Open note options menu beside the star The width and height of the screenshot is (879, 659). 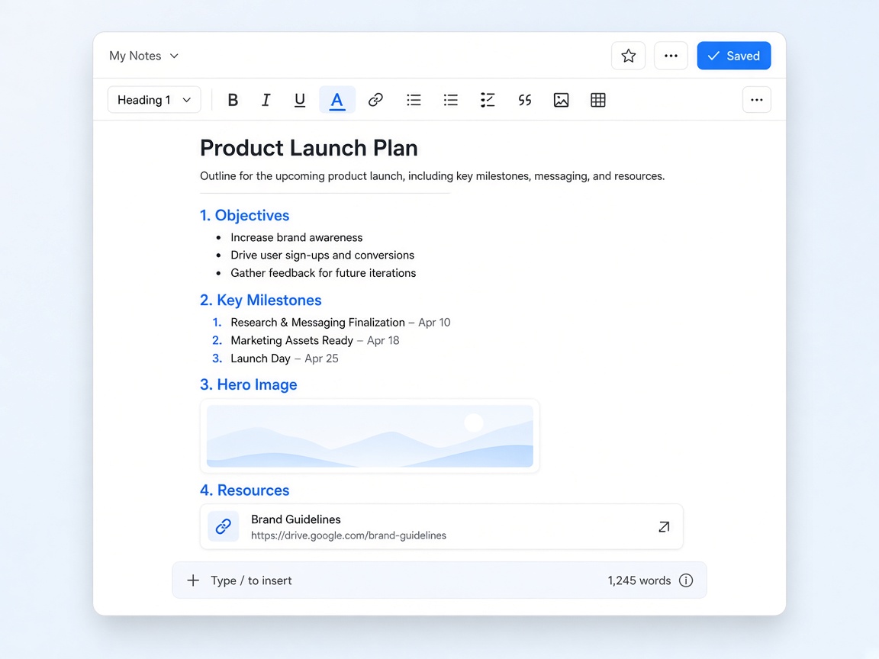(671, 56)
